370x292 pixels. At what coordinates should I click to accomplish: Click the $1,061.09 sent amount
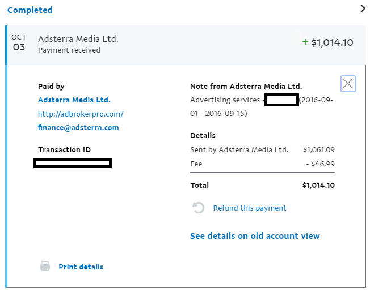click(x=318, y=149)
